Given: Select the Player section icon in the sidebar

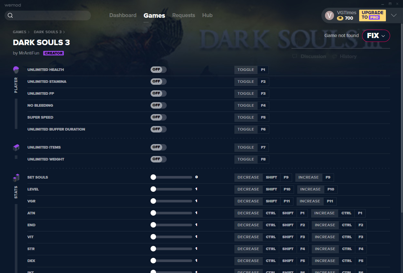Looking at the screenshot, I should tap(16, 69).
